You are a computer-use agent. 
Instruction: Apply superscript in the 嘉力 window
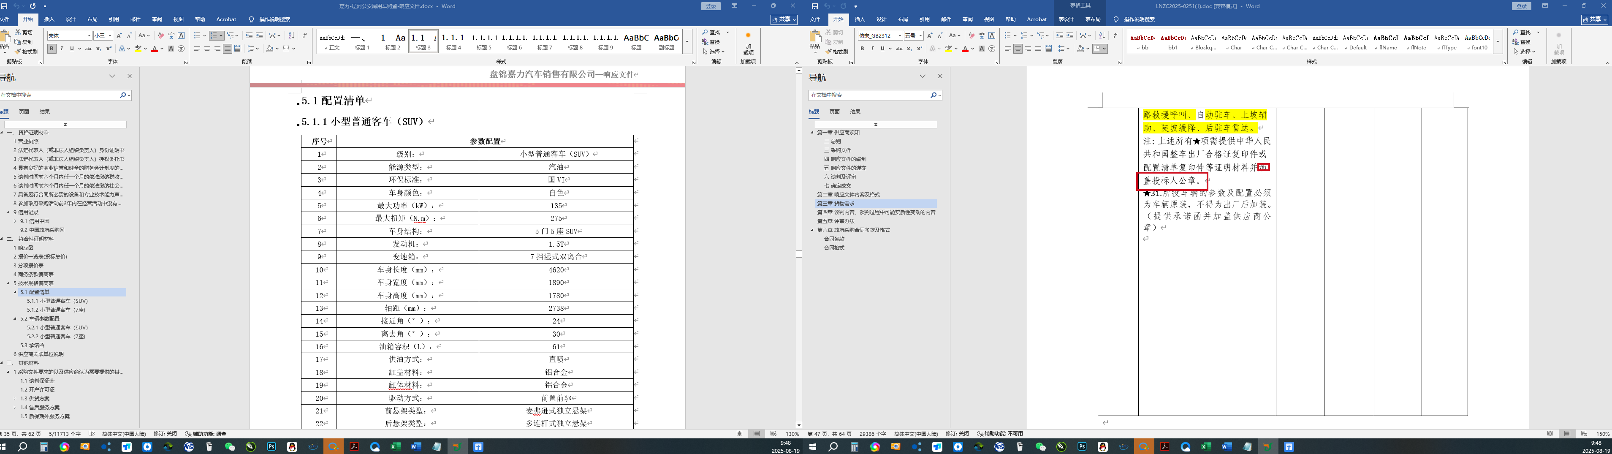click(x=108, y=49)
